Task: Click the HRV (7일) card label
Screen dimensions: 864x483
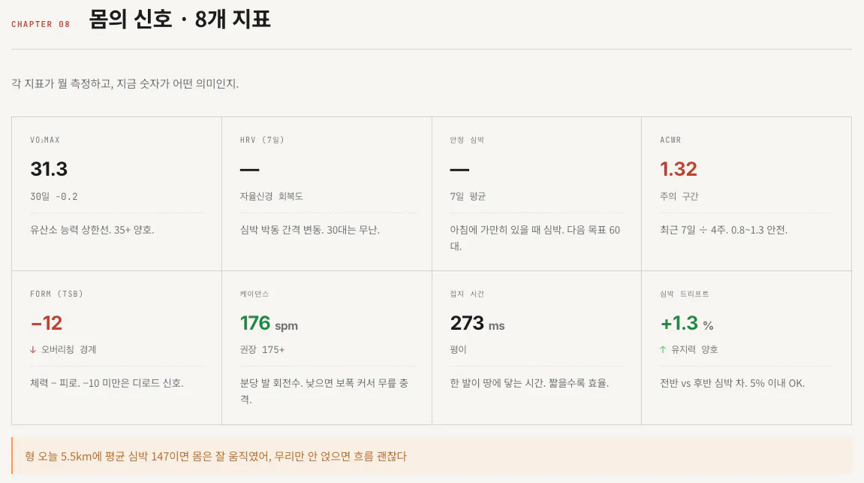Action: (262, 140)
